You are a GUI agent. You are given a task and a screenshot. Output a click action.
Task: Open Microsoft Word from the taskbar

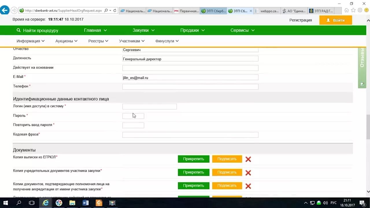pos(86,203)
